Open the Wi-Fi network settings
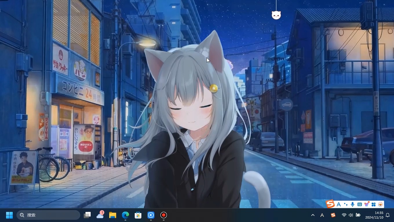 344,215
